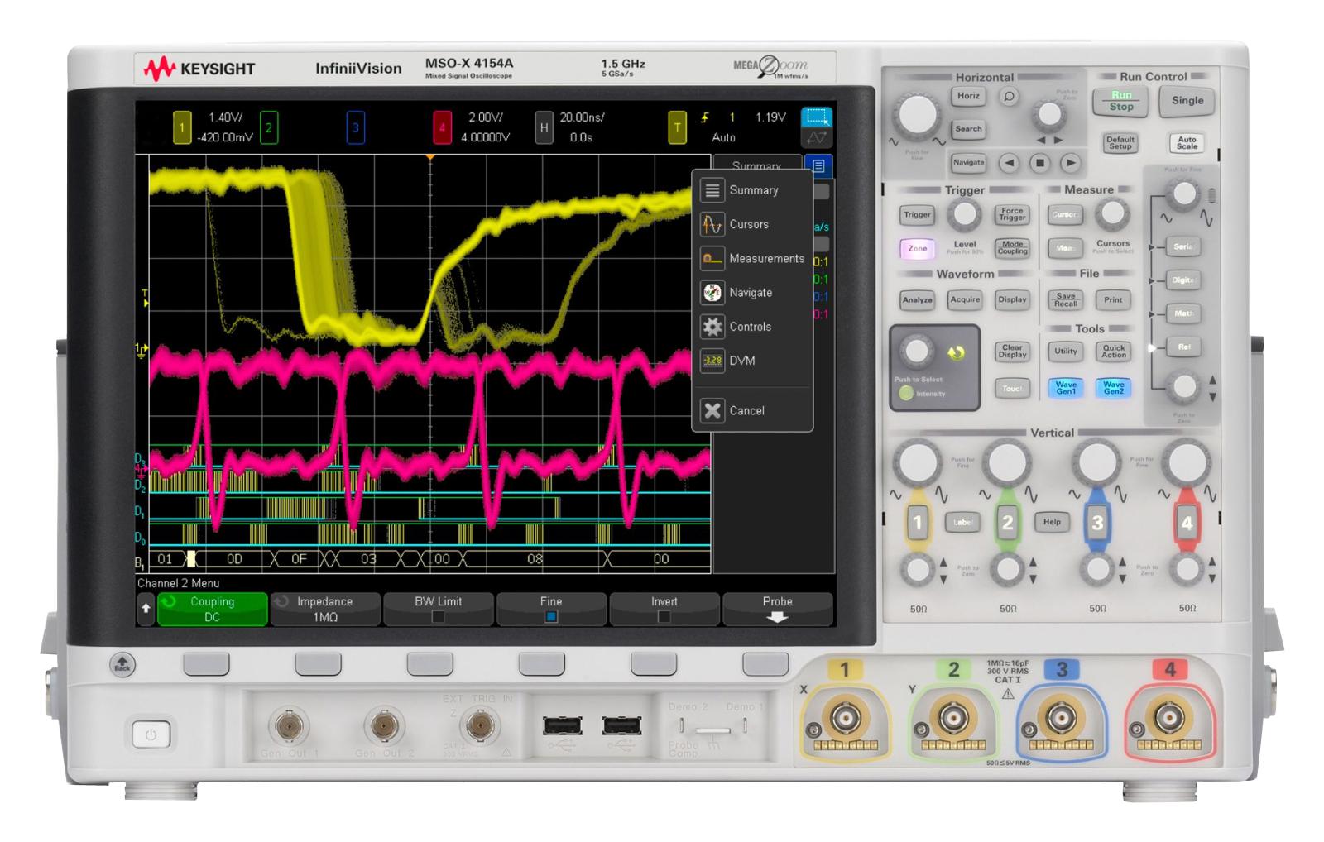Screen dimensions: 1324x842
Task: Tap the blue channel 3 badge on screen
Action: click(356, 127)
